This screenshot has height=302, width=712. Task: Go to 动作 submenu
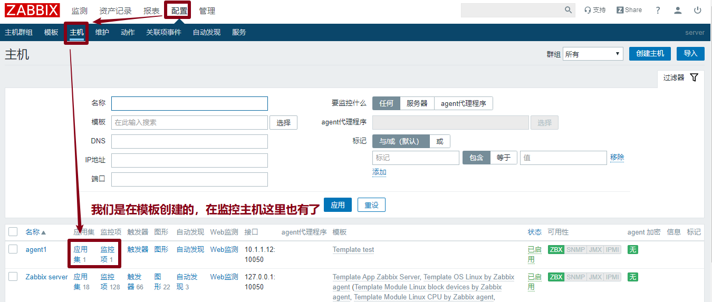pyautogui.click(x=128, y=32)
